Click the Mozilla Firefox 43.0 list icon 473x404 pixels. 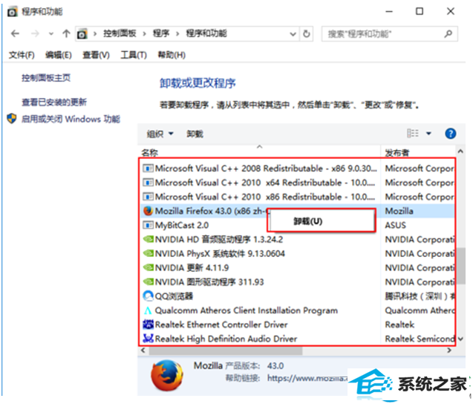click(148, 211)
